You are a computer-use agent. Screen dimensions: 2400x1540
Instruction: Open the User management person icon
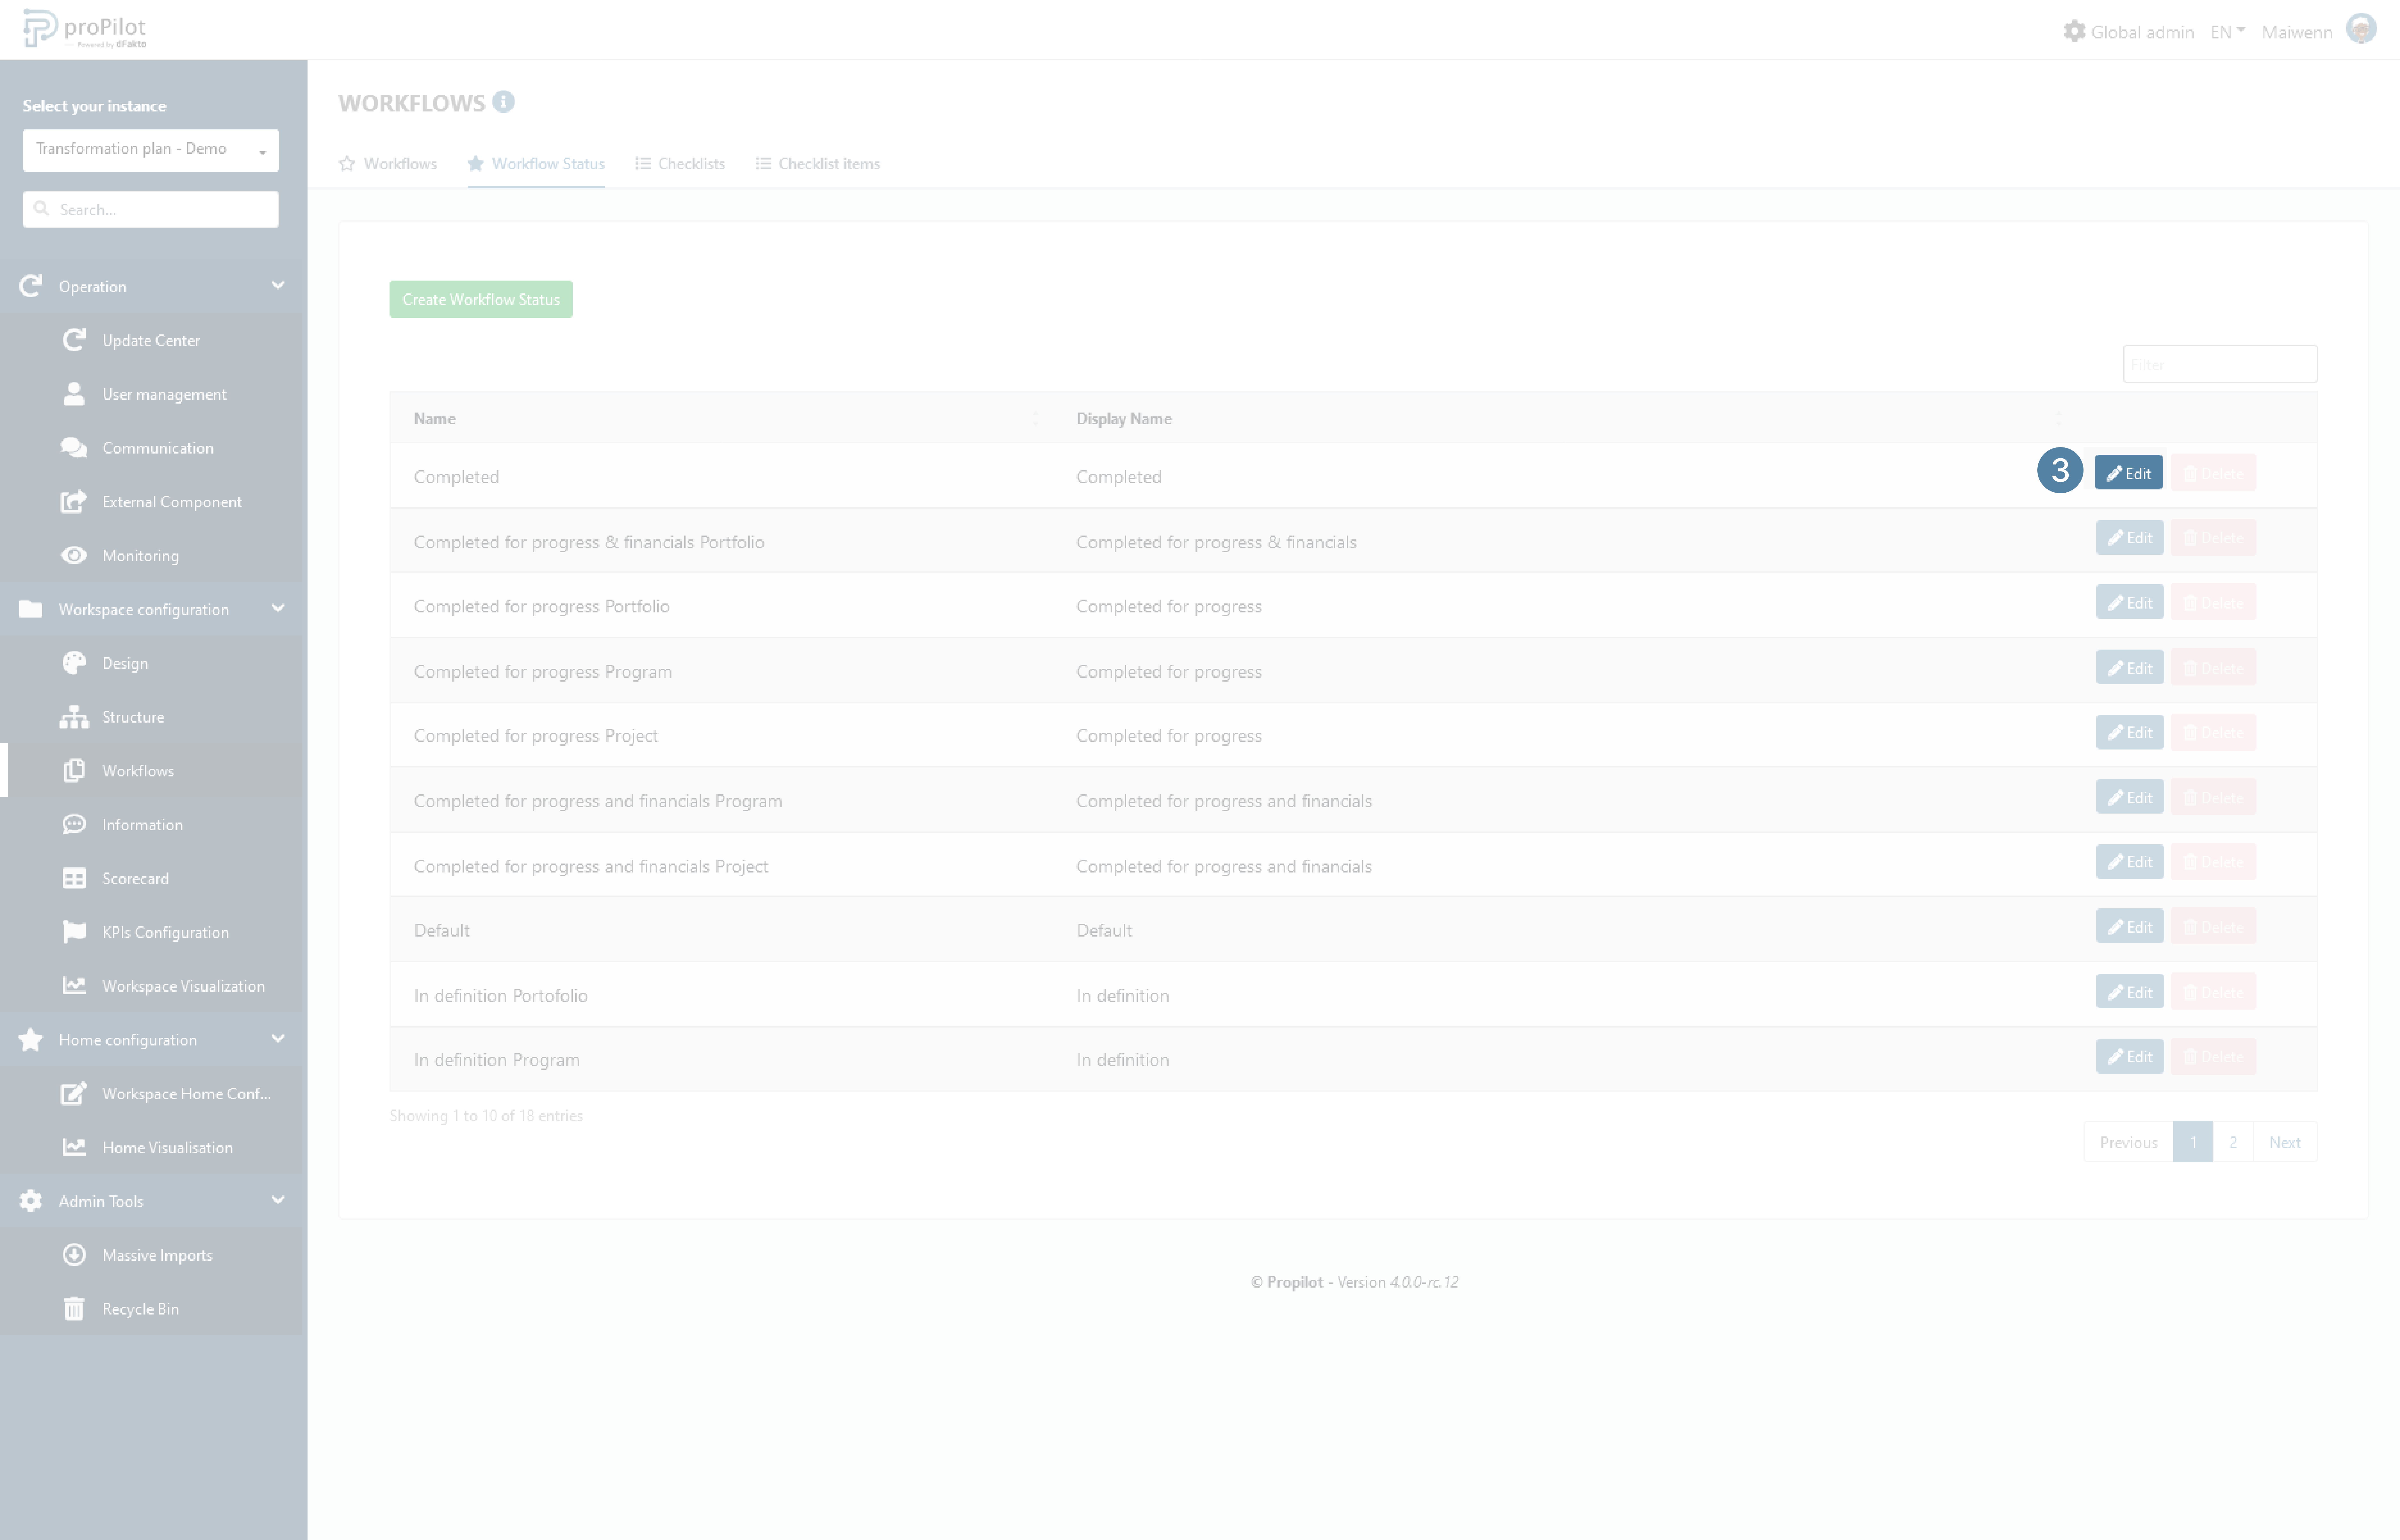(x=74, y=394)
